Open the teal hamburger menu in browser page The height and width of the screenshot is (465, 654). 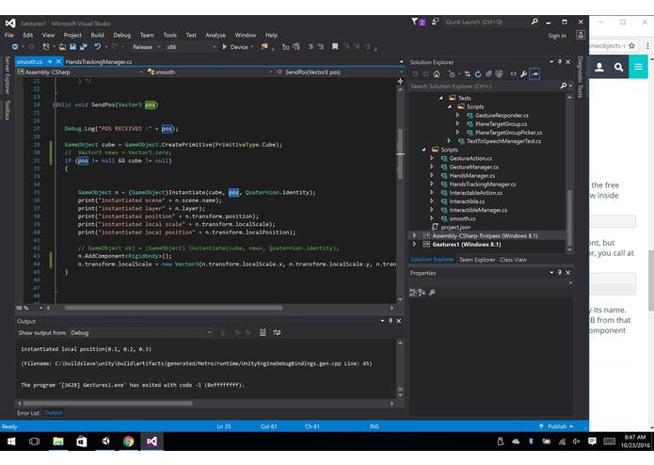(x=638, y=67)
